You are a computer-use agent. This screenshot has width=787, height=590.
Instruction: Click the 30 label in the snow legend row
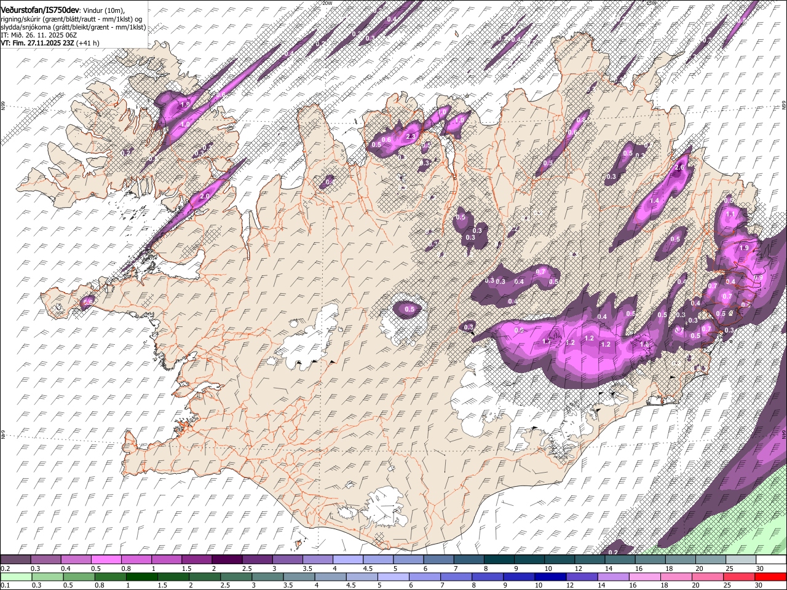coord(759,568)
